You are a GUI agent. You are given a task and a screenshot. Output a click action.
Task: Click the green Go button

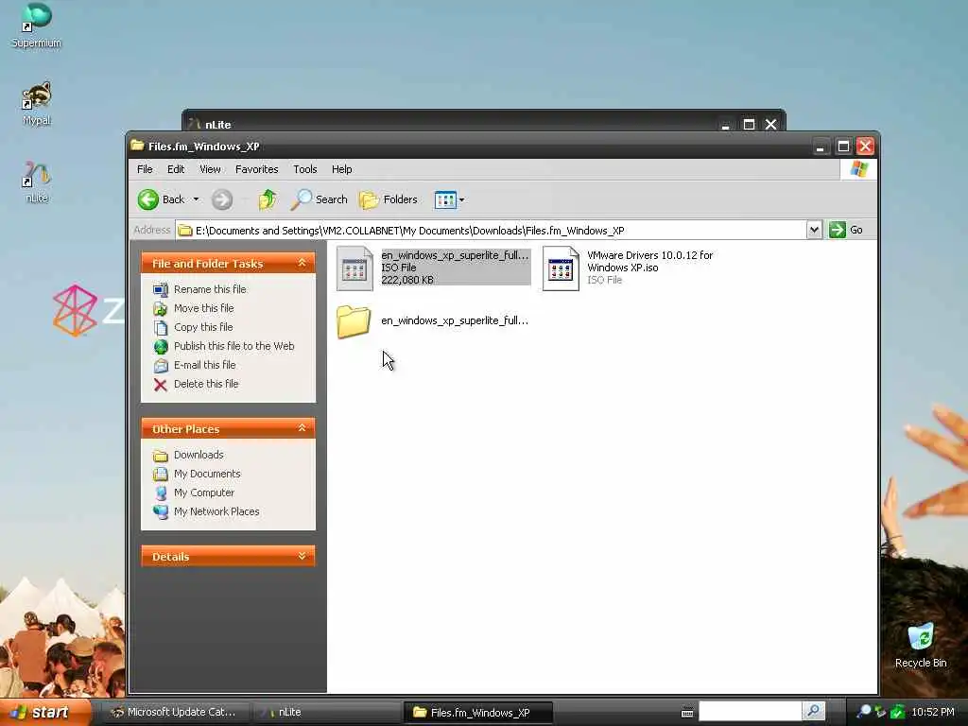pyautogui.click(x=846, y=230)
